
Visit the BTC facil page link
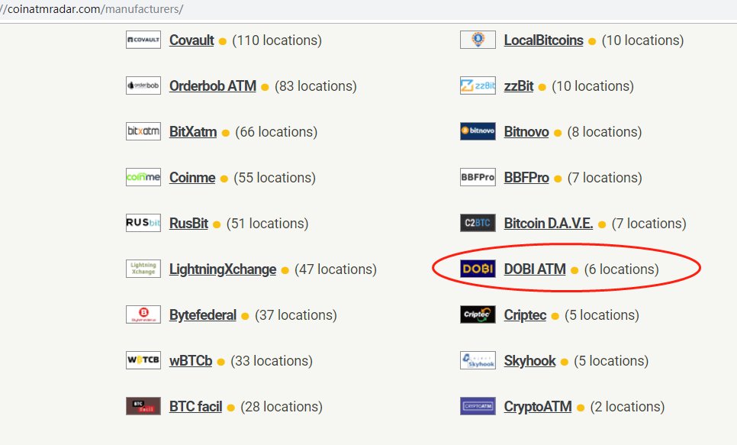point(196,406)
